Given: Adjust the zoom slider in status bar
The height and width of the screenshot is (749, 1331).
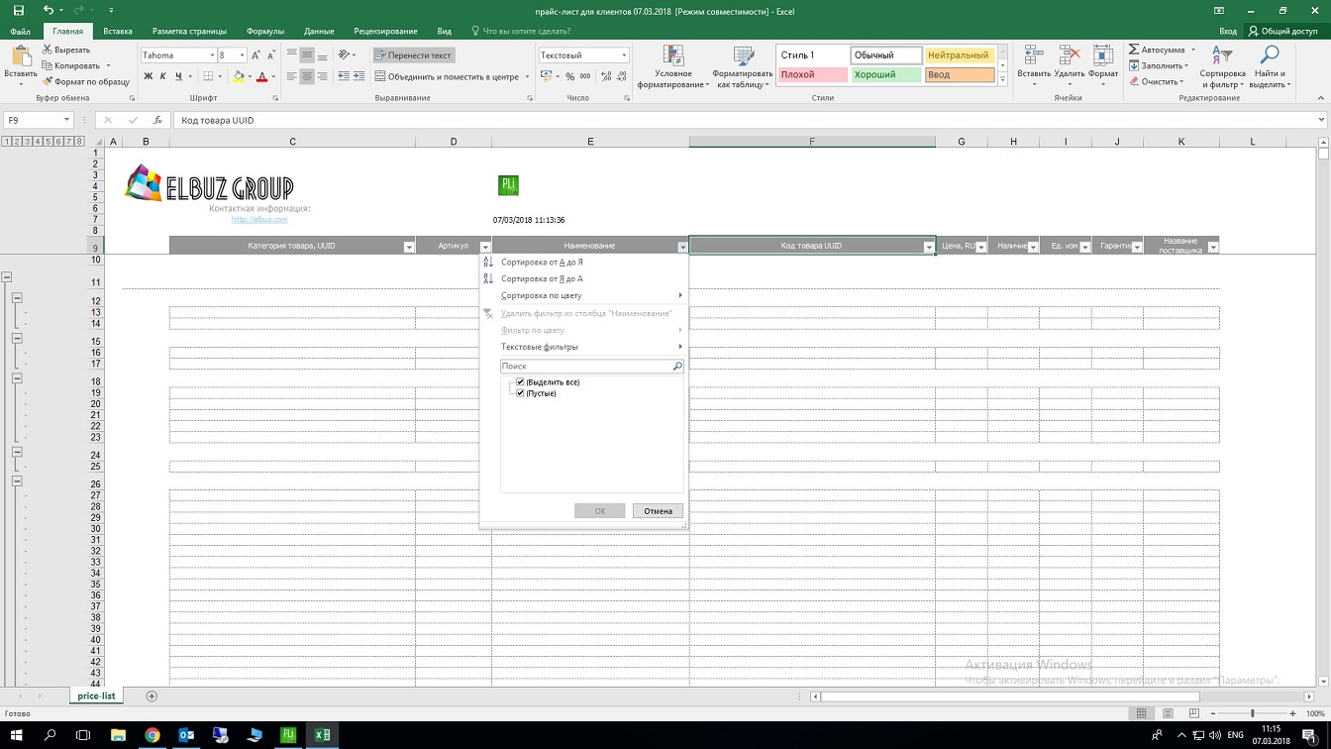Looking at the screenshot, I should (1252, 713).
